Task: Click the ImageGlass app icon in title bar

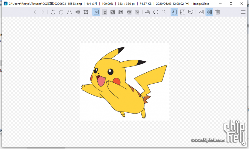Action: click(x=6, y=4)
